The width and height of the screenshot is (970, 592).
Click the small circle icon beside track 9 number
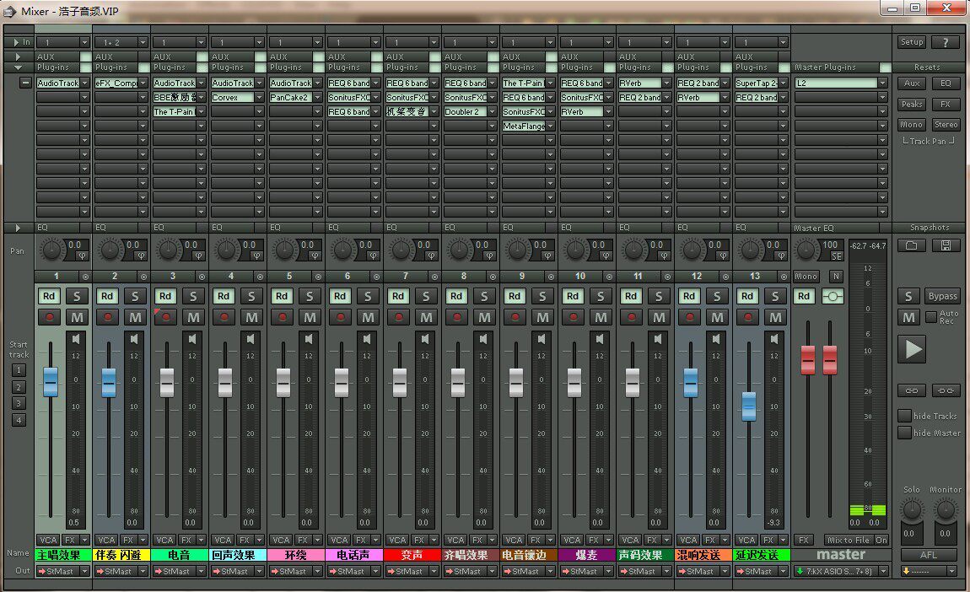pos(551,277)
